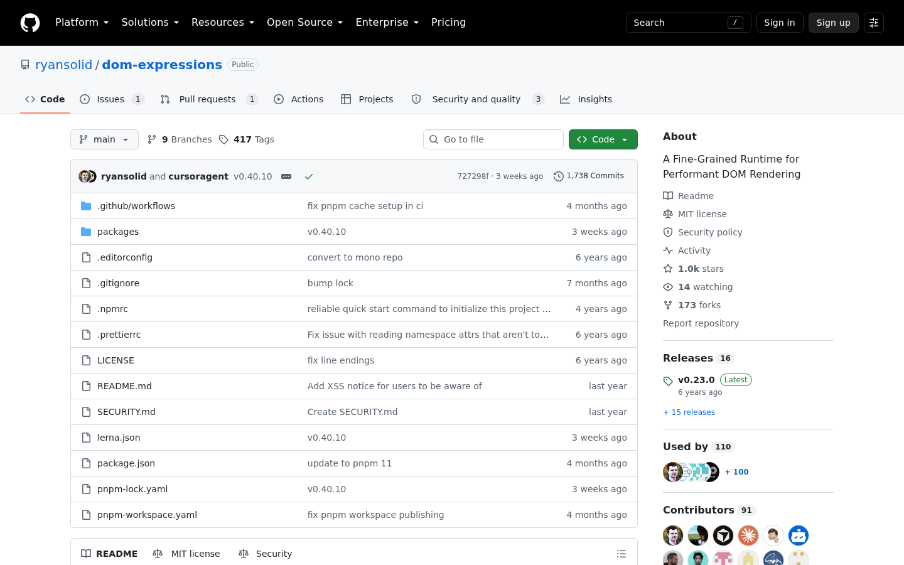This screenshot has width=904, height=565.
Task: Open the accessibility settings icon beside Sign up
Action: click(x=874, y=23)
